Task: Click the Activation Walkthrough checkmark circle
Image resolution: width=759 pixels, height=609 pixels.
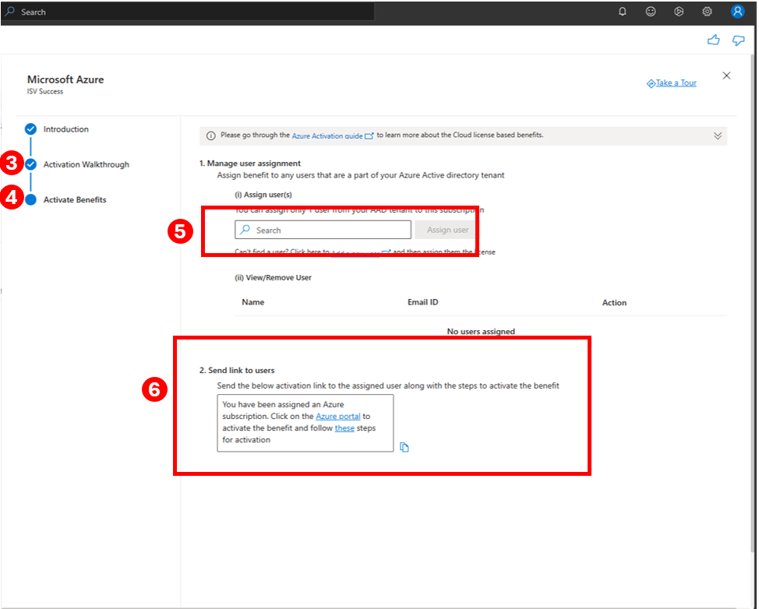Action: (30, 164)
